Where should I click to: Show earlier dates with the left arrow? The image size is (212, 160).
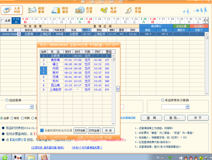click(x=204, y=20)
